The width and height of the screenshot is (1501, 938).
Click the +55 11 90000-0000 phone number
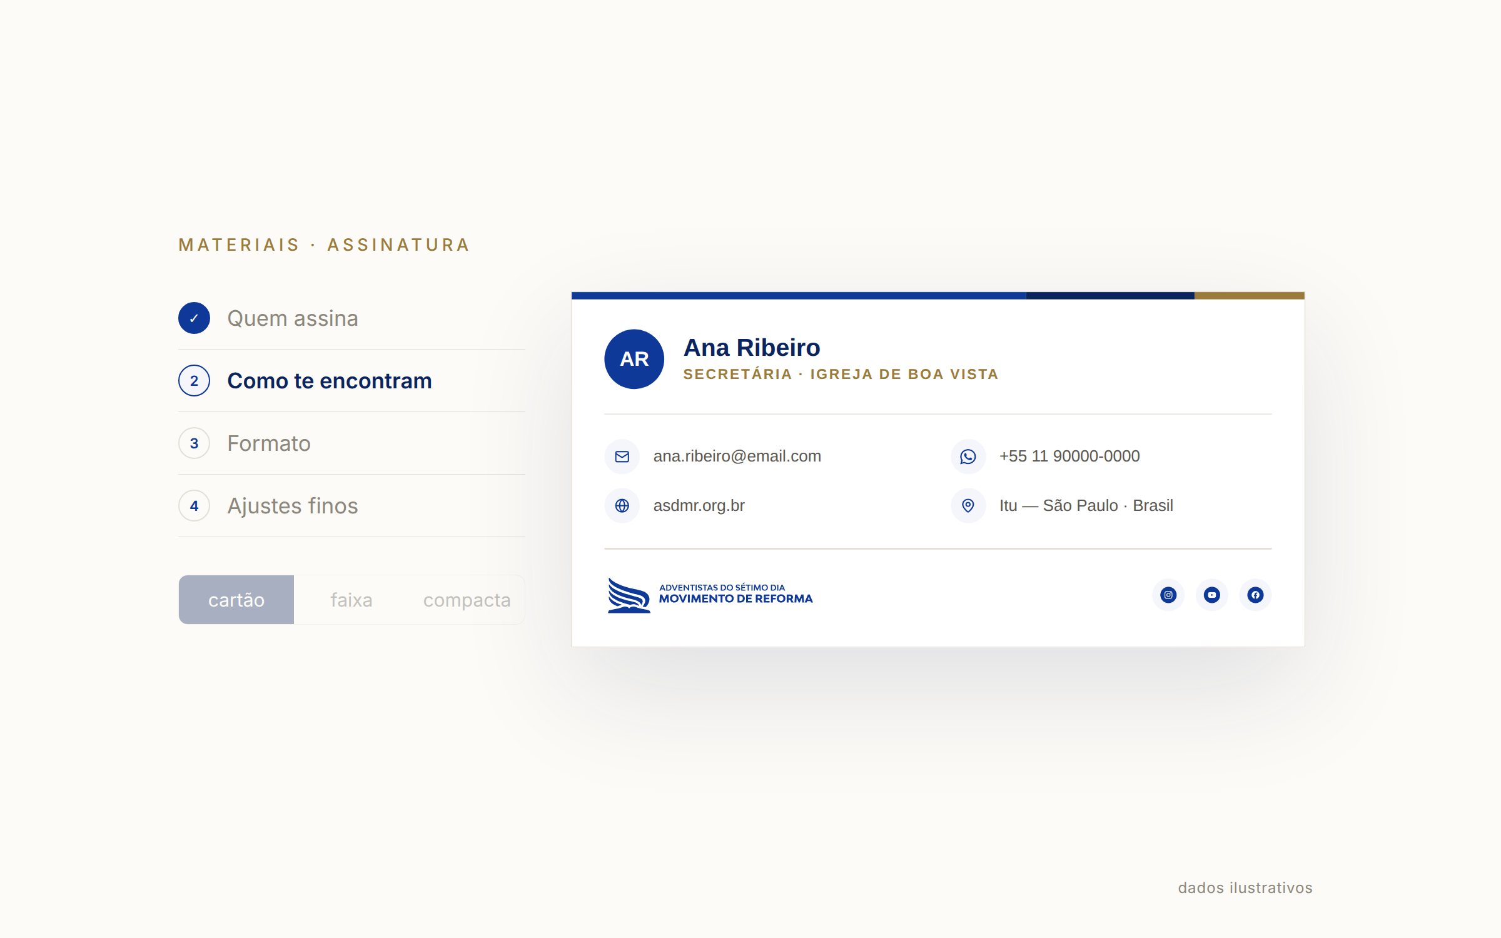pos(1069,456)
